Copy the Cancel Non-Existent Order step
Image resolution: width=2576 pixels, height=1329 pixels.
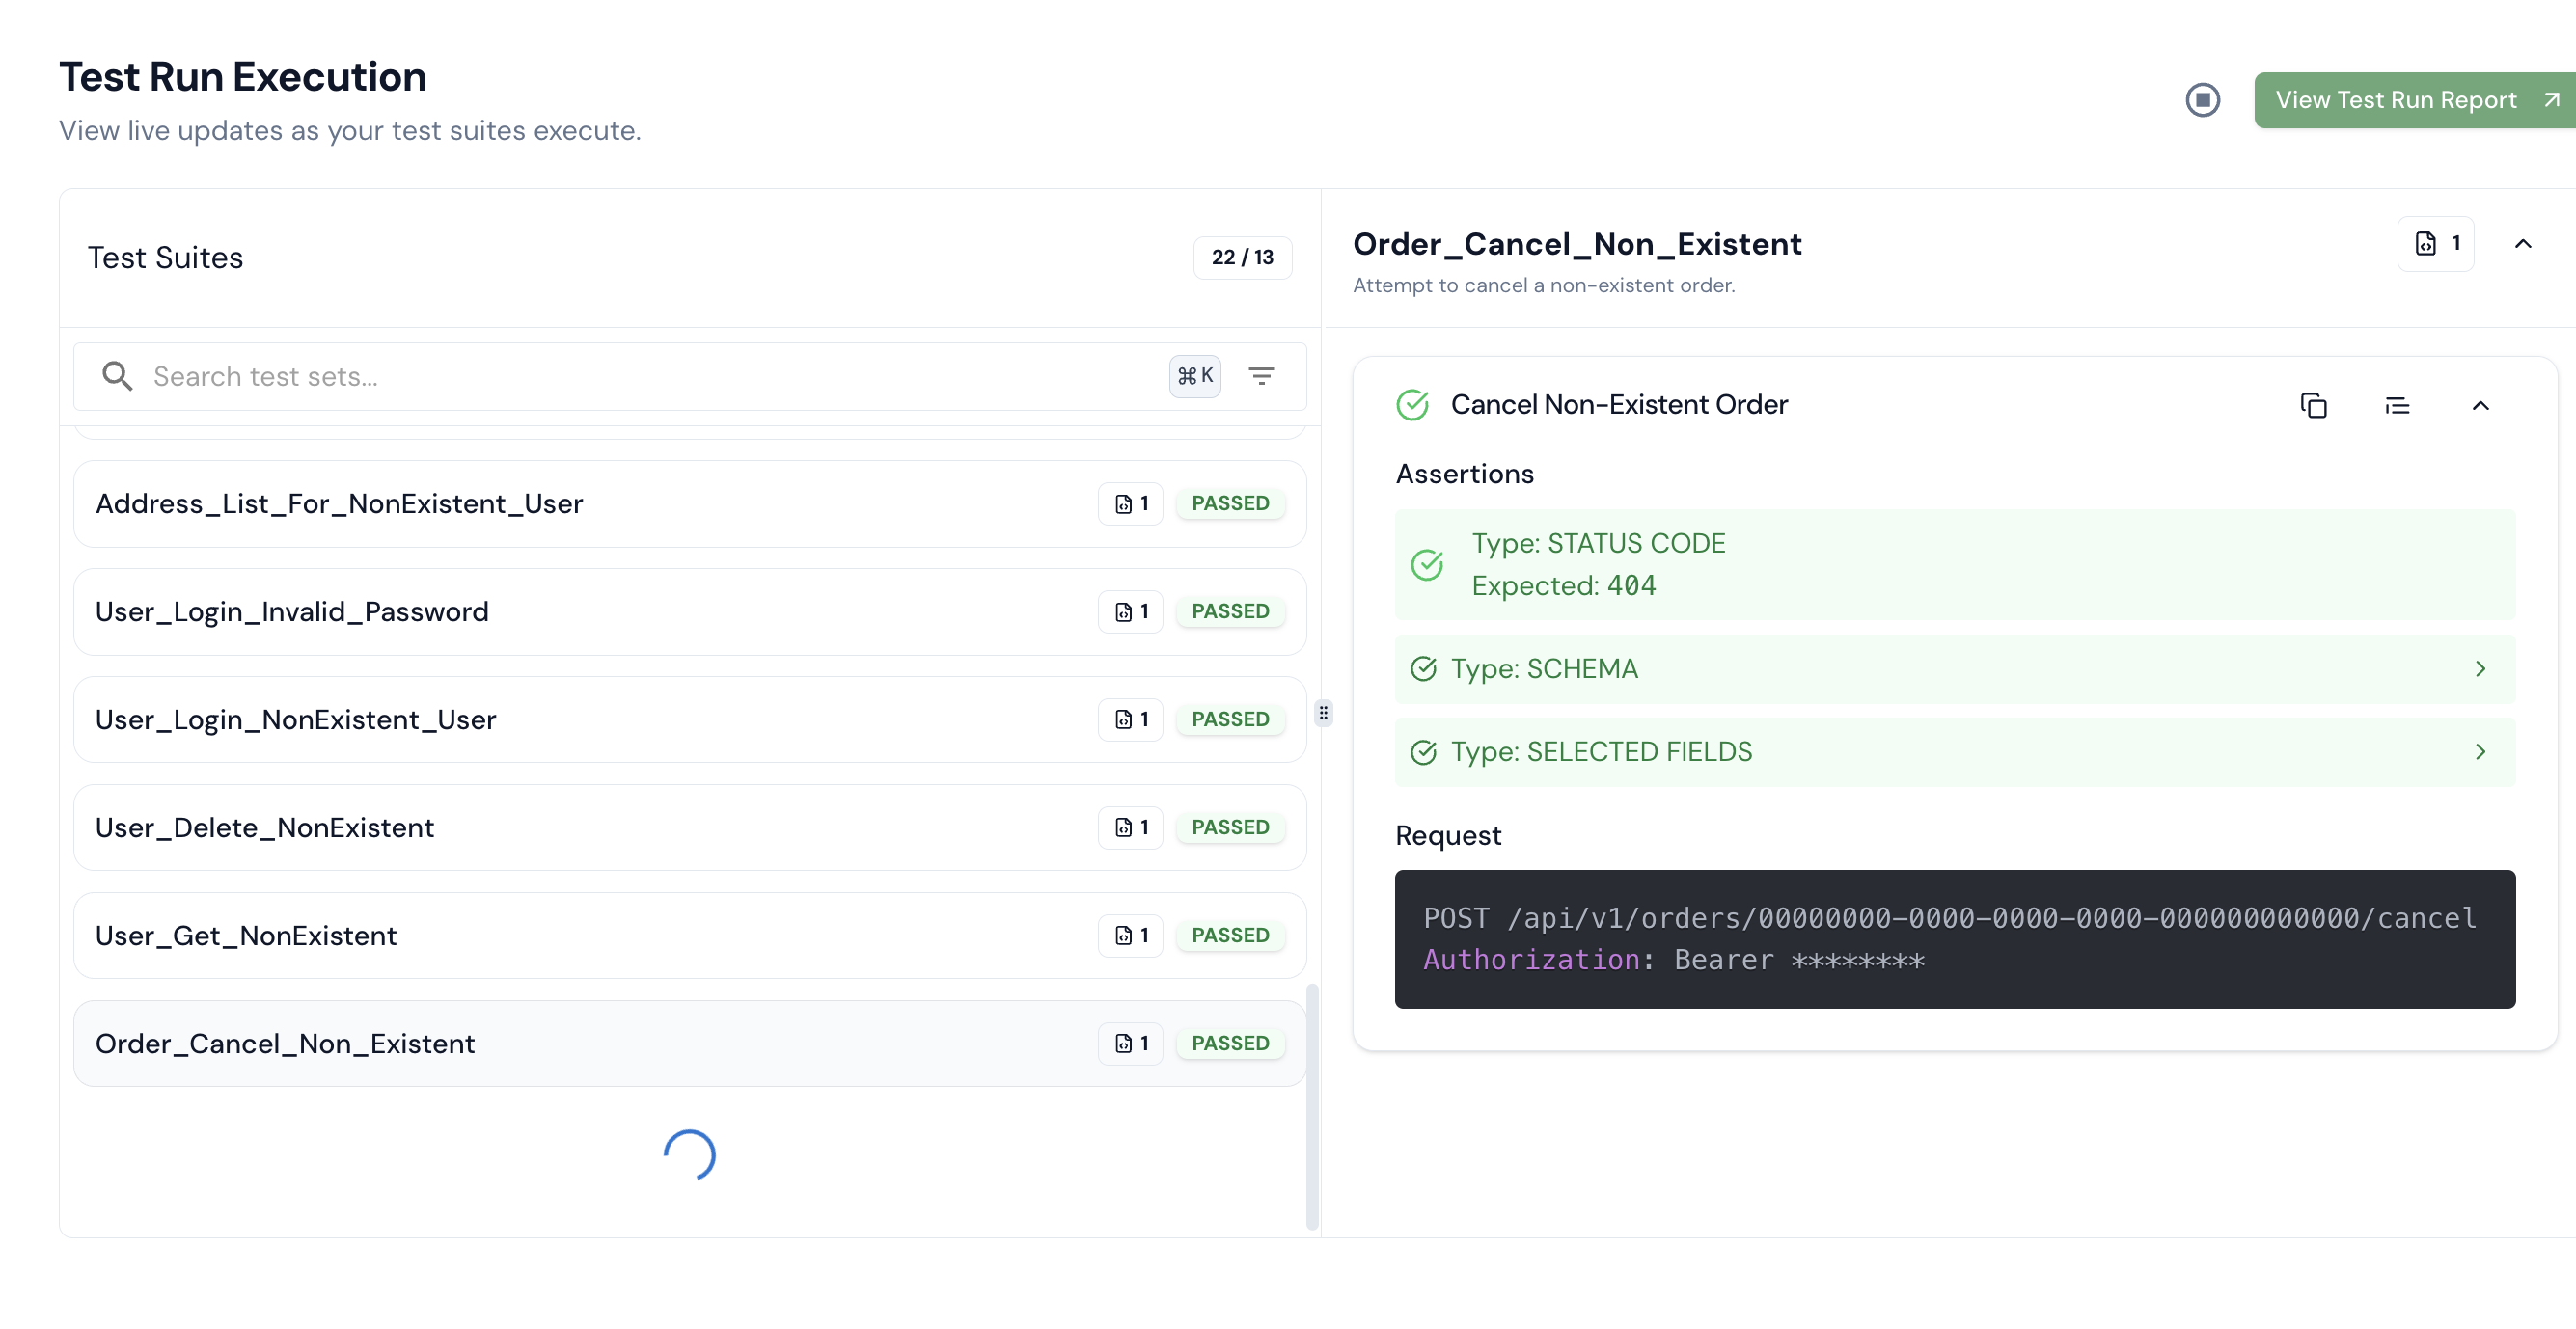point(2315,405)
